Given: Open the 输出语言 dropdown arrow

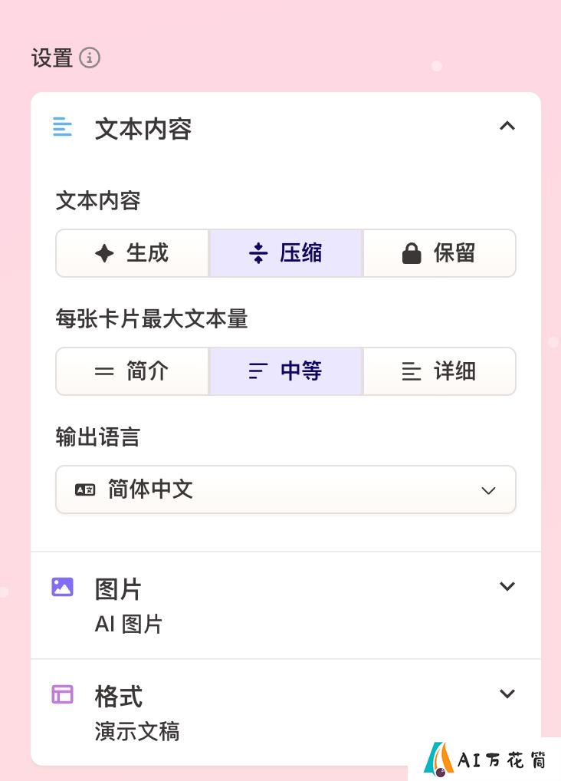Looking at the screenshot, I should click(x=488, y=490).
